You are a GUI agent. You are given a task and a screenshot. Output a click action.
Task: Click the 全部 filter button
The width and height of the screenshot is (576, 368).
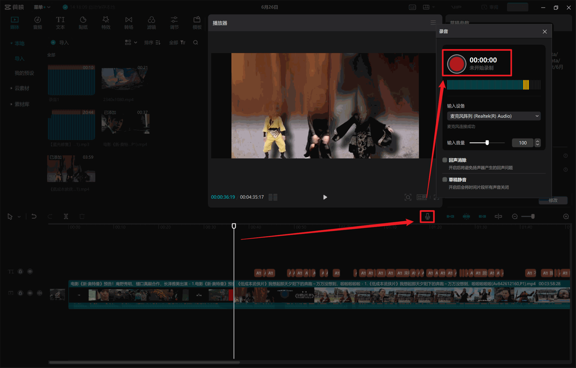coord(177,43)
